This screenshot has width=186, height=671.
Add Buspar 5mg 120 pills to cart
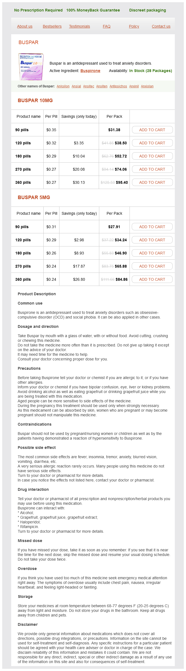(152, 240)
